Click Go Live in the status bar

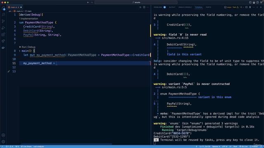pyautogui.click(x=243, y=146)
